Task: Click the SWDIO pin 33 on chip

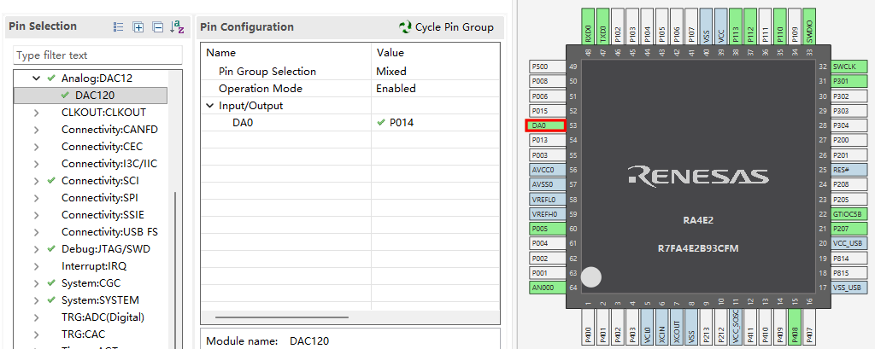Action: [810, 26]
